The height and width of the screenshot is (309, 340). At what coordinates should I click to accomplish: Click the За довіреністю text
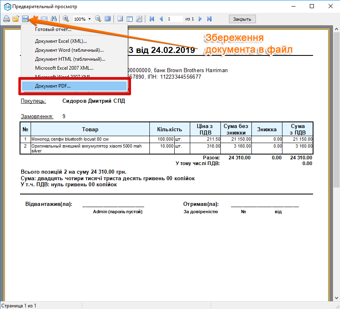click(201, 212)
